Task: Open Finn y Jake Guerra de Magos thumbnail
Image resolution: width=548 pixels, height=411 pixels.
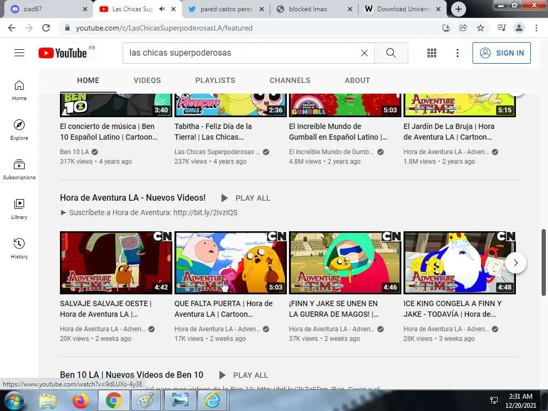Action: (345, 263)
